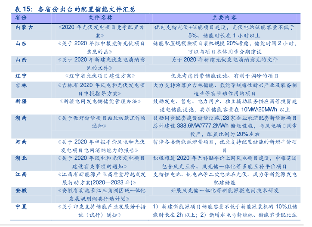
Task: Select the 山西 province cell
Action: 21,59
